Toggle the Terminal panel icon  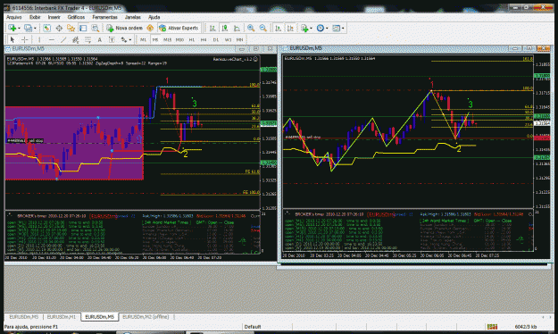click(83, 28)
